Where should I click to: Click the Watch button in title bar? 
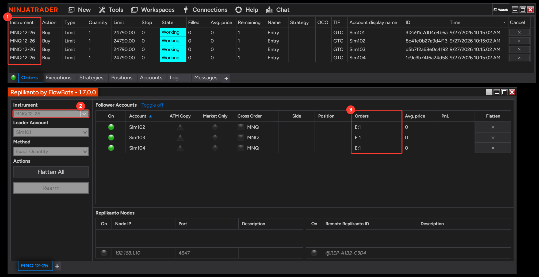[500, 10]
